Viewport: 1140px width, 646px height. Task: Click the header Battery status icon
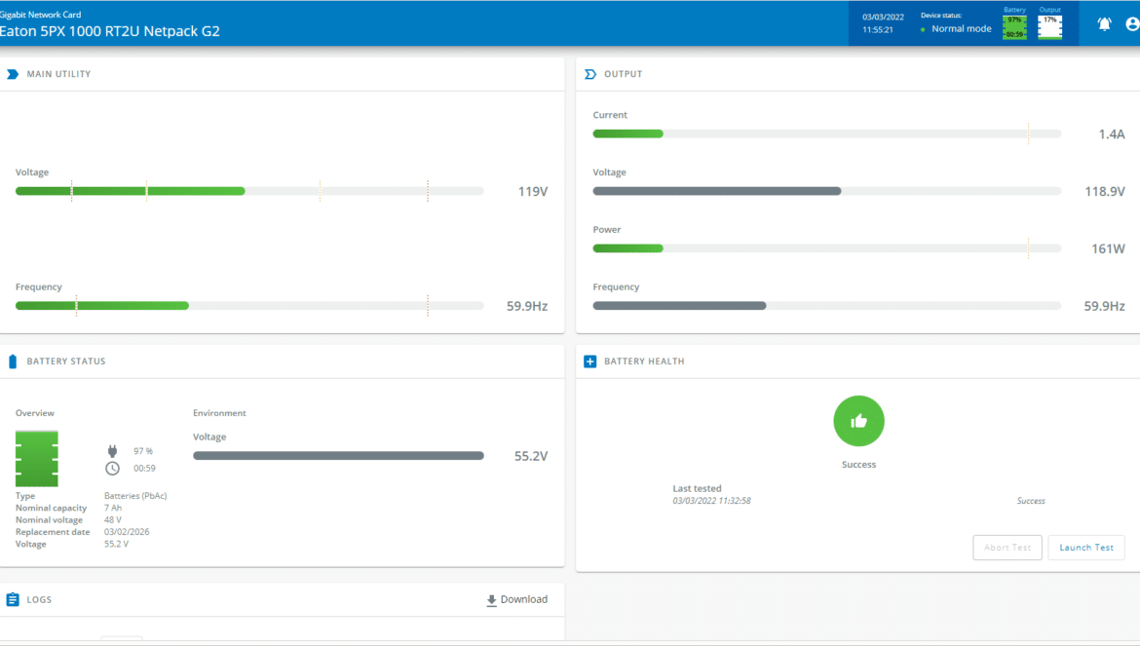point(1014,27)
